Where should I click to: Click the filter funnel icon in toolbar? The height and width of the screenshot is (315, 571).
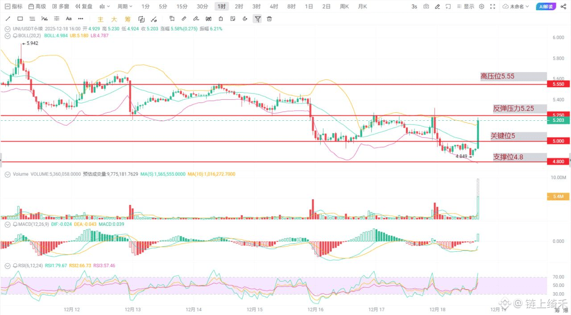click(x=258, y=19)
